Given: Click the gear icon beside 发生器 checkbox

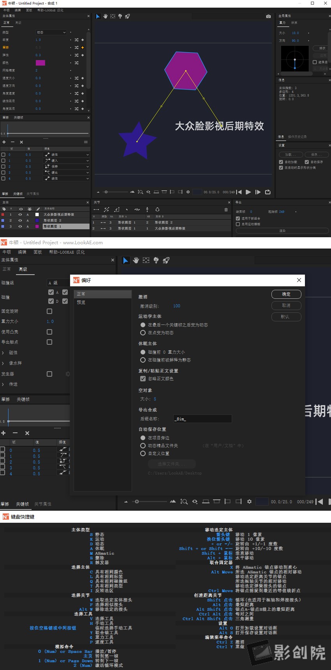Looking at the screenshot, I should coord(68,374).
